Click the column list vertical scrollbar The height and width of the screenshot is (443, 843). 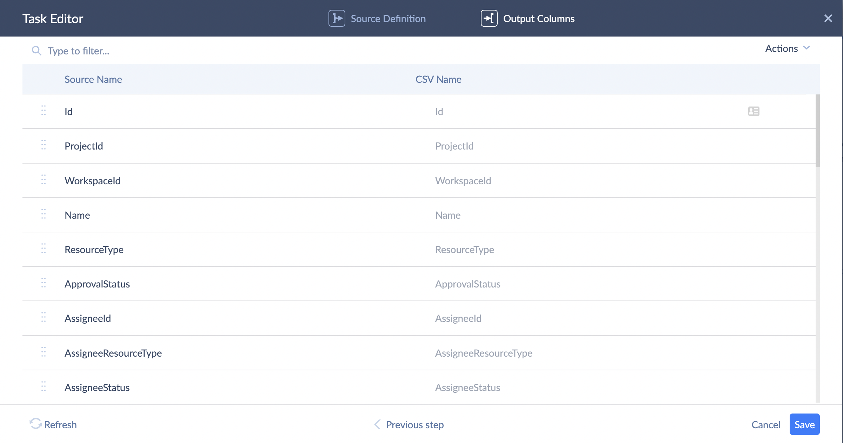click(817, 131)
